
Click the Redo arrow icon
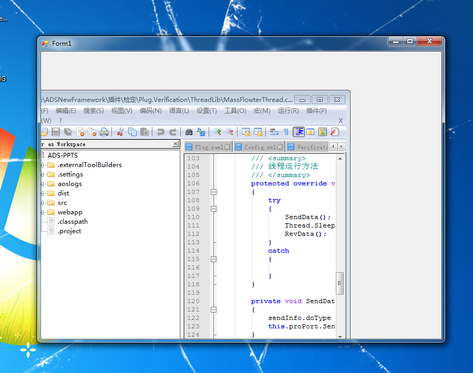[x=172, y=132]
